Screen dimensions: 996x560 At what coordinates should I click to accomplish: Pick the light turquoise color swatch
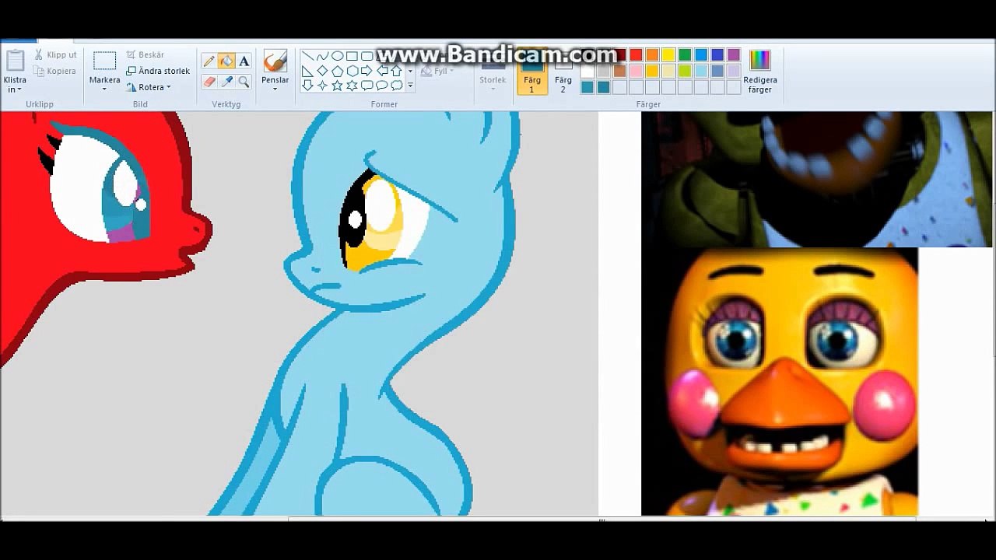click(701, 71)
